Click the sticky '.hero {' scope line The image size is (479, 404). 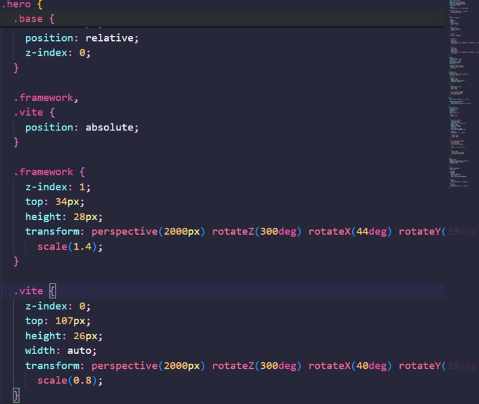click(22, 4)
